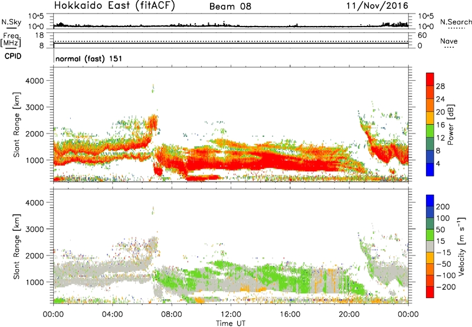The height and width of the screenshot is (327, 472).
Task: Click the "-200" Velocity colorbar value
Action: tap(446, 287)
